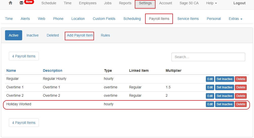Viewport: 254px width, 138px height.
Task: Delete the Overtime 2 item
Action: click(241, 96)
